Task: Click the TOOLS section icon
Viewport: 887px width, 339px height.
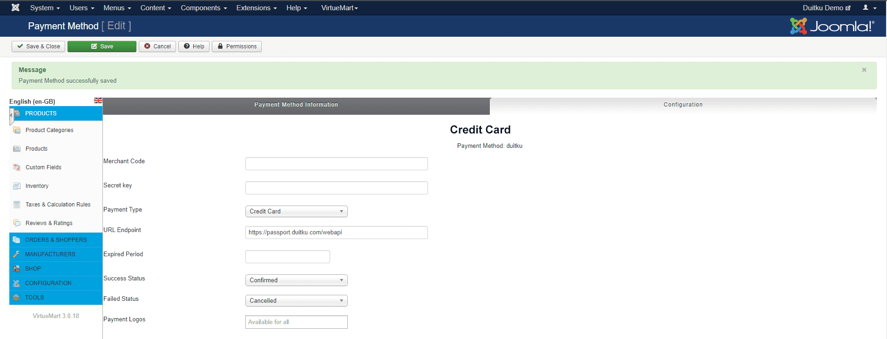Action: pos(17,298)
